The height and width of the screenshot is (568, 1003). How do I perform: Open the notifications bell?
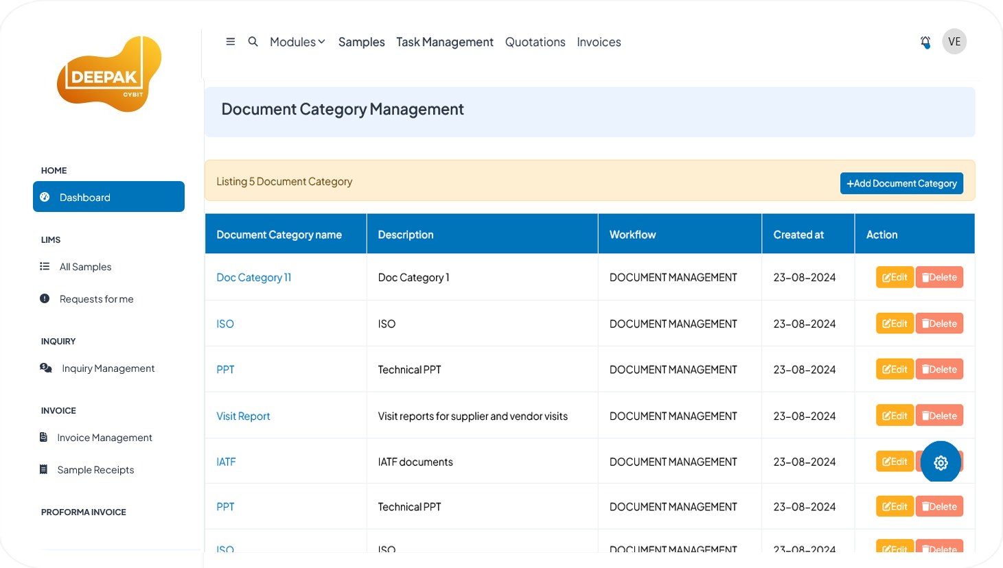click(925, 41)
